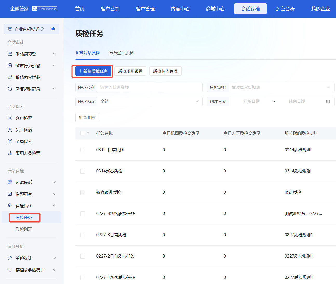336x284 pixels.
Task: Click the 智能投诉 sidebar icon
Action: point(10,182)
